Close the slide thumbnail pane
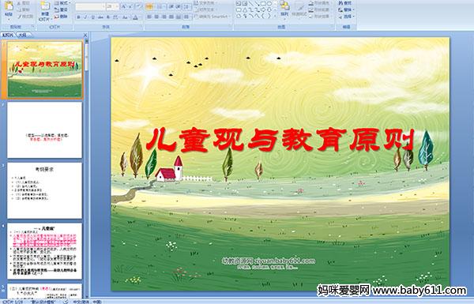Screen dimensions: 474x304 85,35
